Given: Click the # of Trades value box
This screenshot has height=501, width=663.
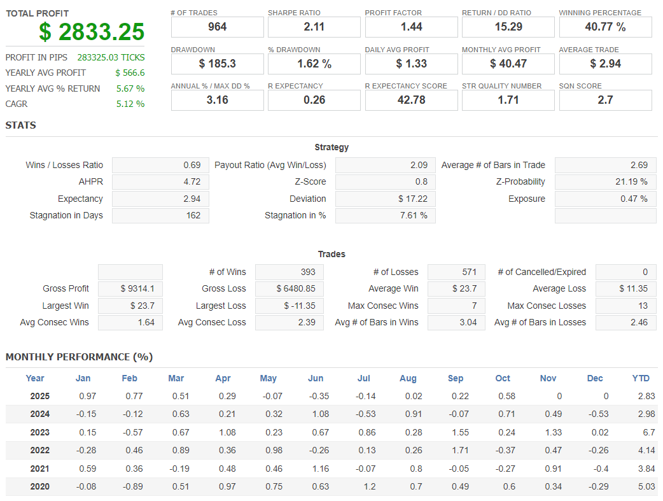Looking at the screenshot, I should tap(217, 27).
